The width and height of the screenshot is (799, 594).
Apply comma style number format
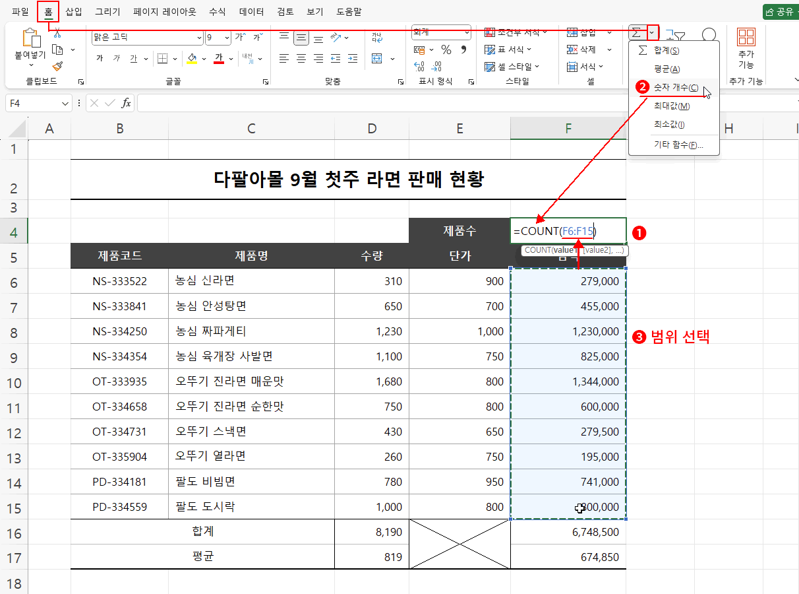pos(463,49)
